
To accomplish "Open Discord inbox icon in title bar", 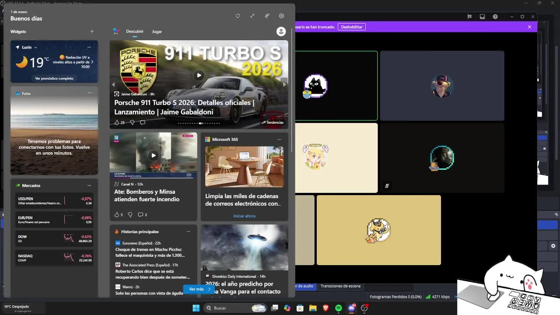I will pyautogui.click(x=483, y=17).
